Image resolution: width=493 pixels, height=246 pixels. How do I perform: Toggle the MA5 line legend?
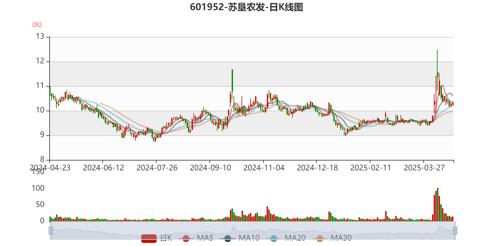pyautogui.click(x=196, y=238)
